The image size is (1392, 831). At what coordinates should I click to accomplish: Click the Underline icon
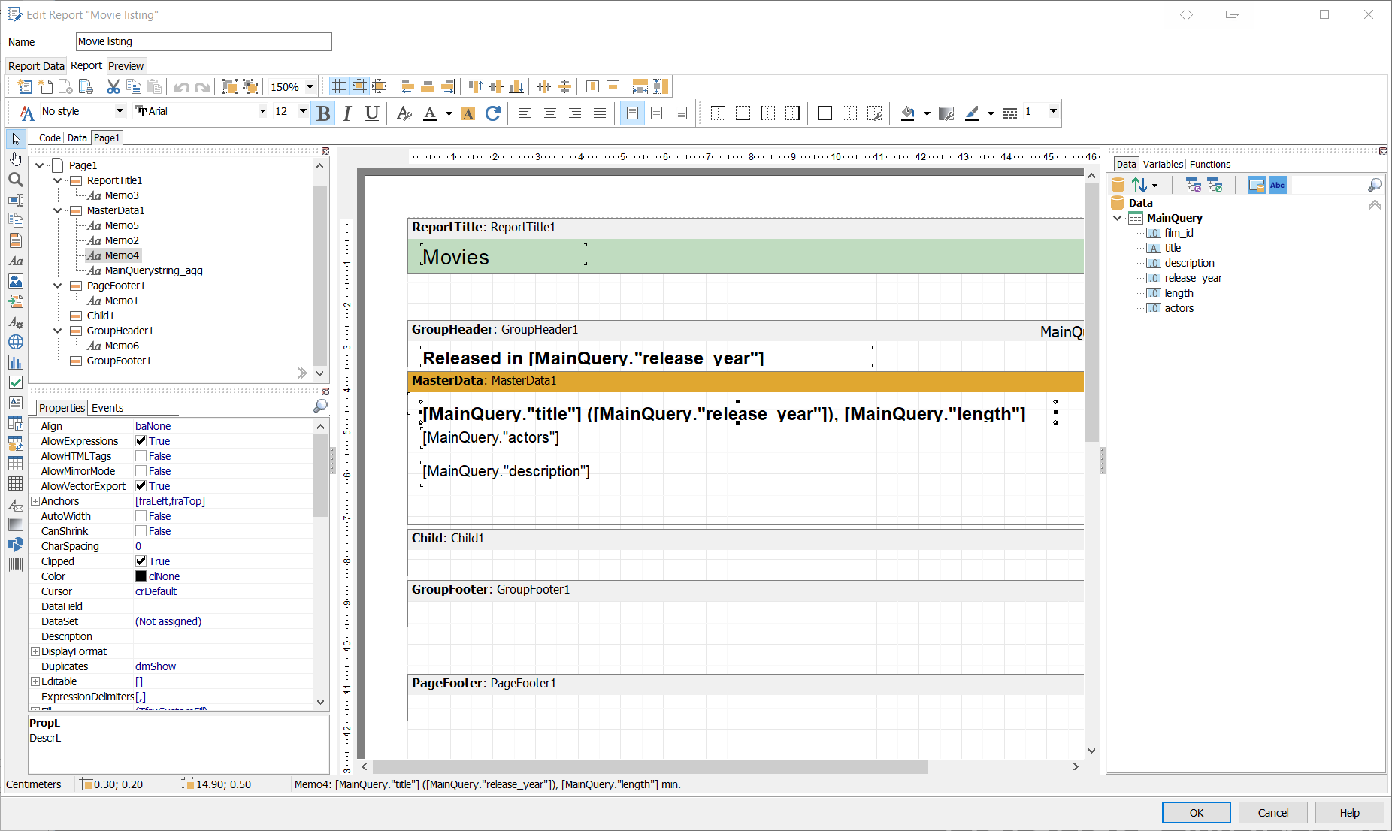click(x=371, y=113)
